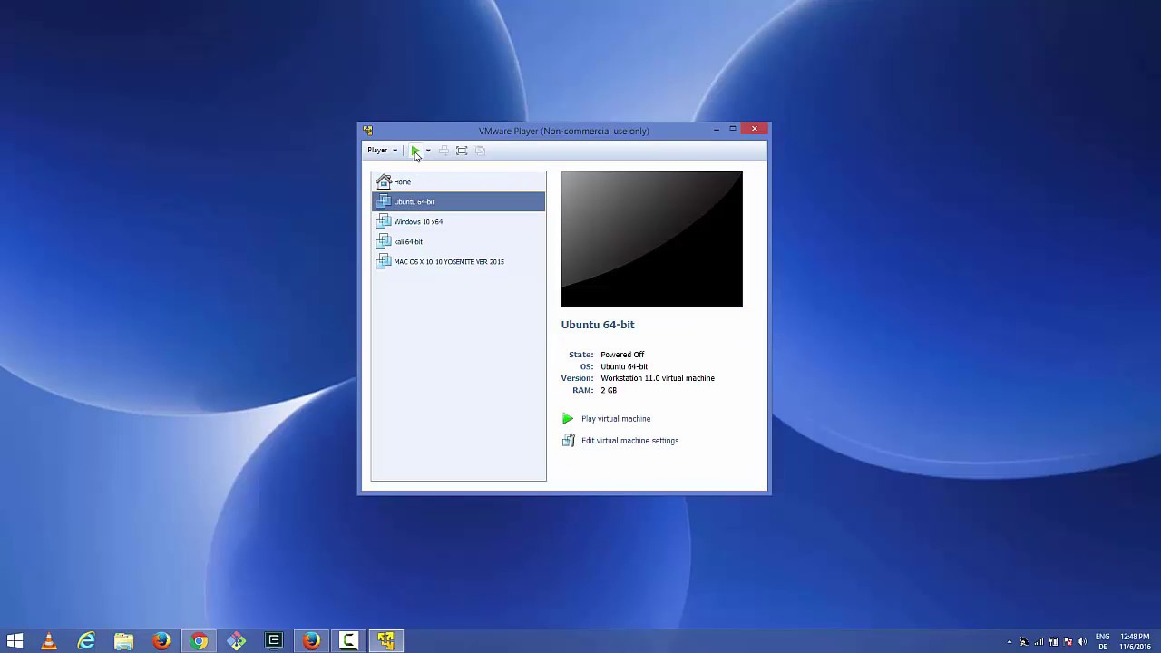
Task: Click the green Power On toolbar button
Action: 415,151
